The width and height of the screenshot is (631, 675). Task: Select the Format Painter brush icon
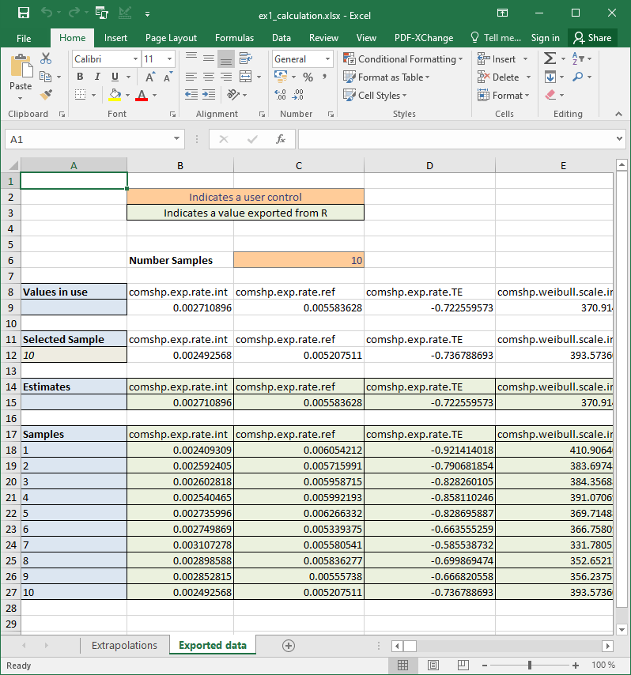coord(45,95)
